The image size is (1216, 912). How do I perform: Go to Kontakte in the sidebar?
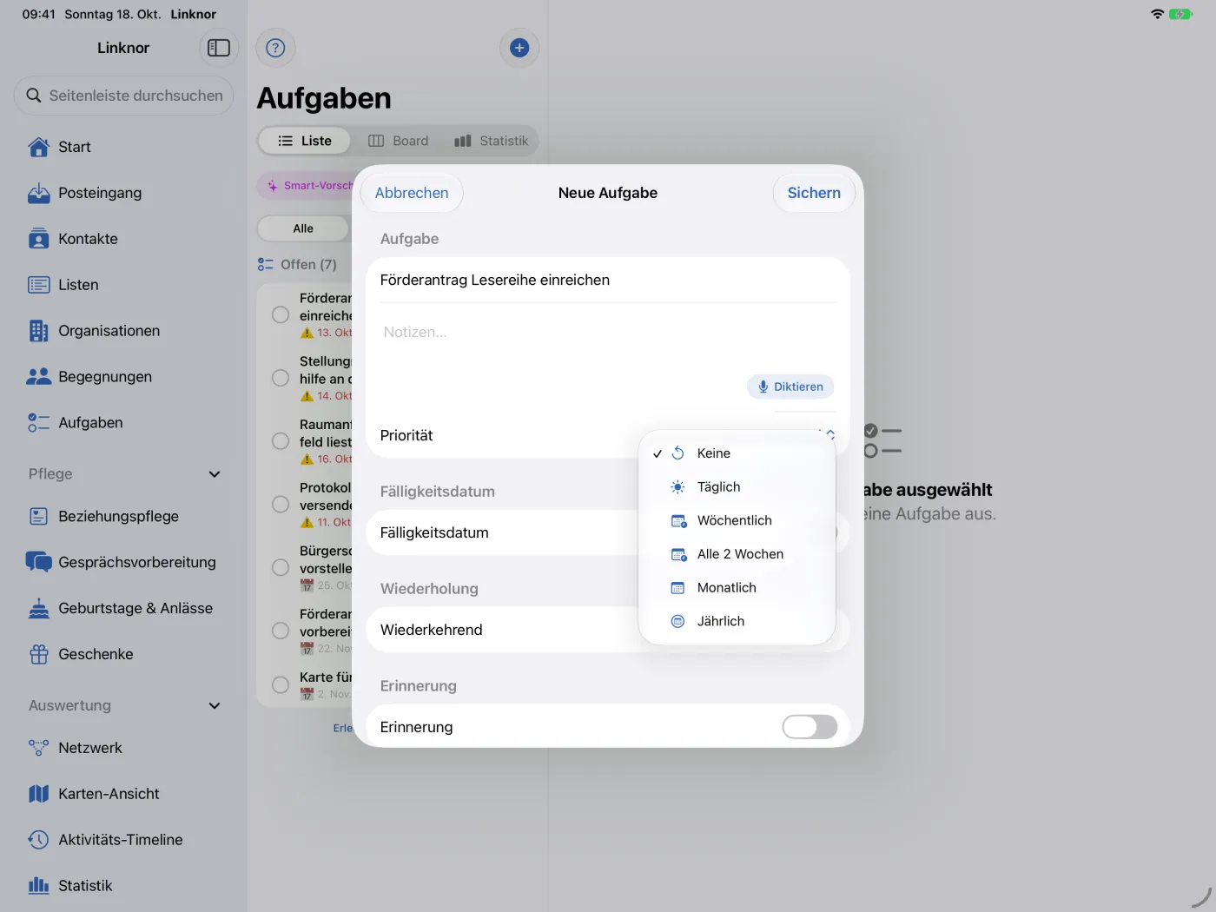123,239
